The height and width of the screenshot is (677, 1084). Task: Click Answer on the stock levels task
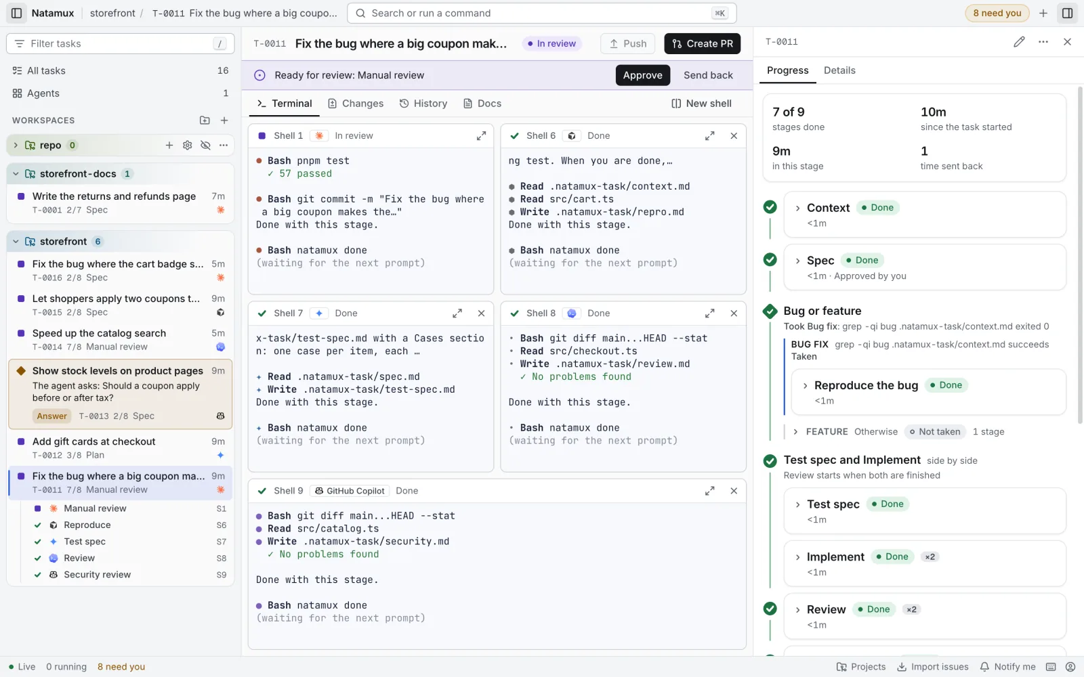[52, 416]
